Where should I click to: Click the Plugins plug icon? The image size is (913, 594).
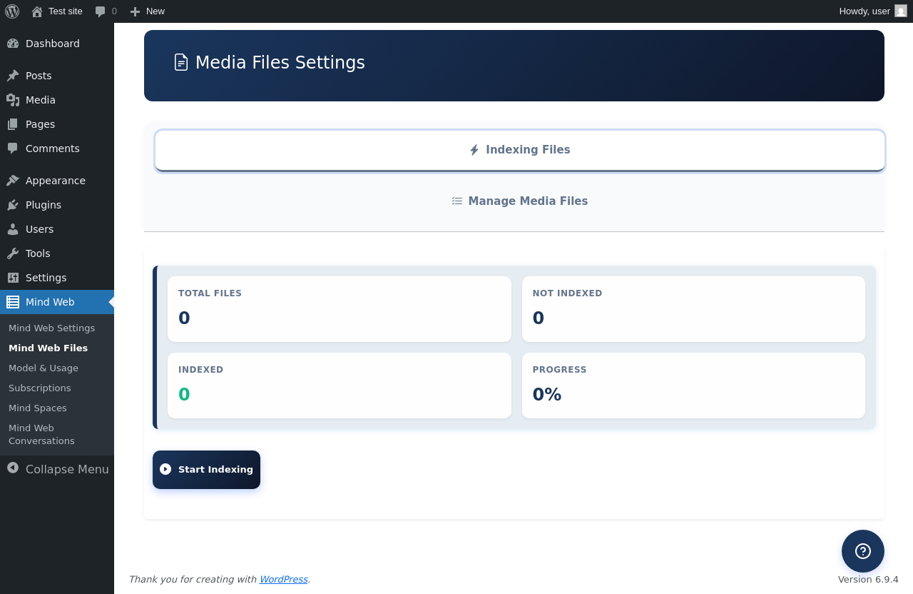coord(13,205)
